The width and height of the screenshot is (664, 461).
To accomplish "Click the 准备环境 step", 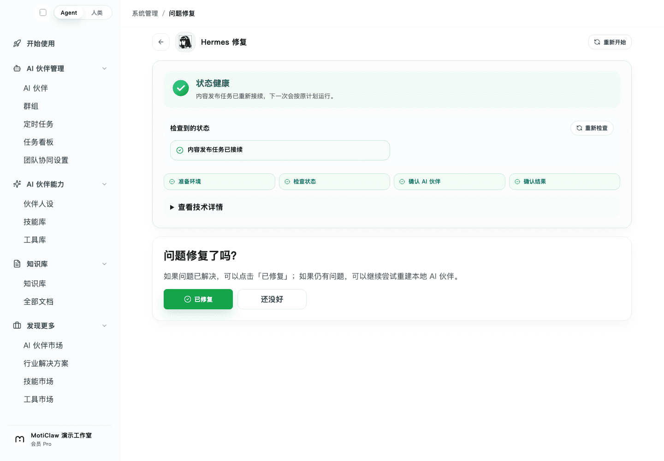I will [x=219, y=182].
